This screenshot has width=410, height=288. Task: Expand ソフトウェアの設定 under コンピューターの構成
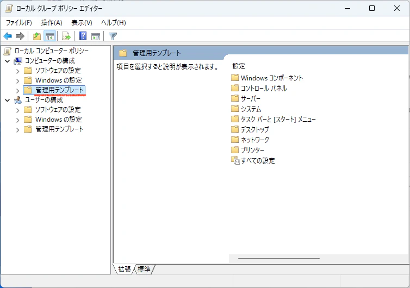click(x=17, y=71)
